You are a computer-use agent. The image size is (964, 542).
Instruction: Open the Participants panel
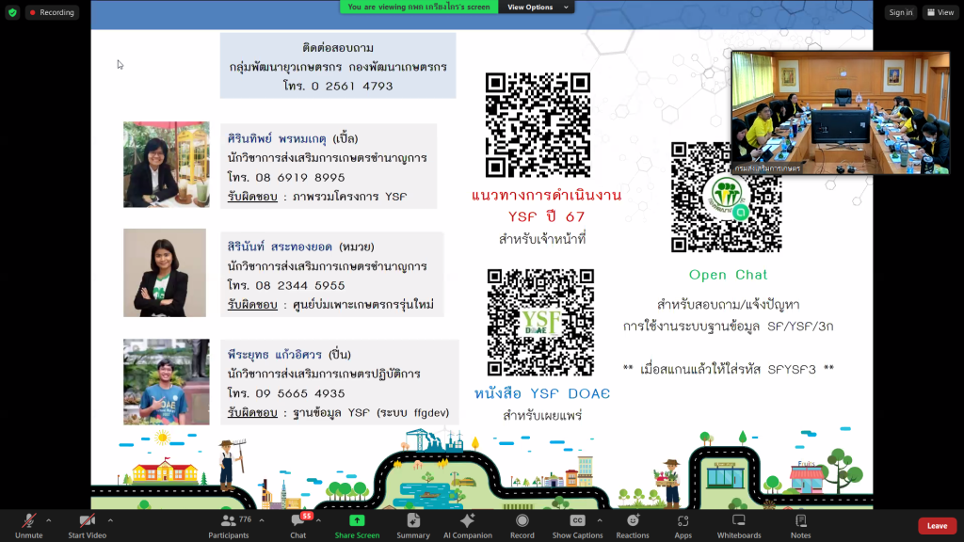[x=229, y=526]
